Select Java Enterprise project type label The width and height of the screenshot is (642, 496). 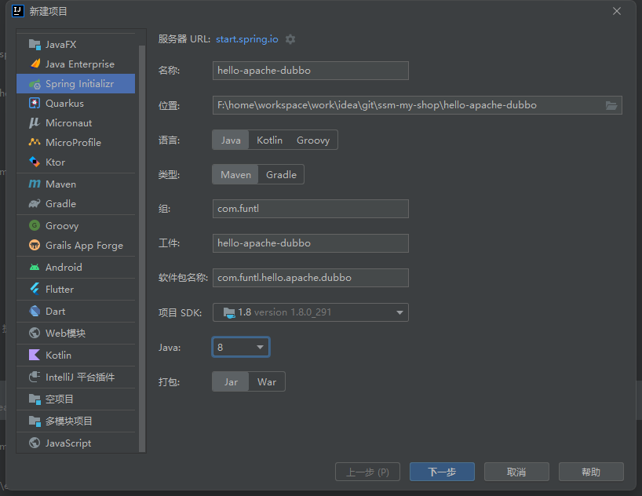pos(80,64)
